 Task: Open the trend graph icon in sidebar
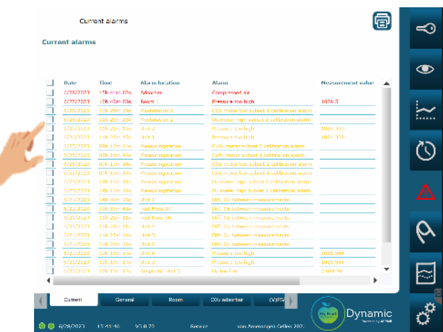[x=424, y=109]
